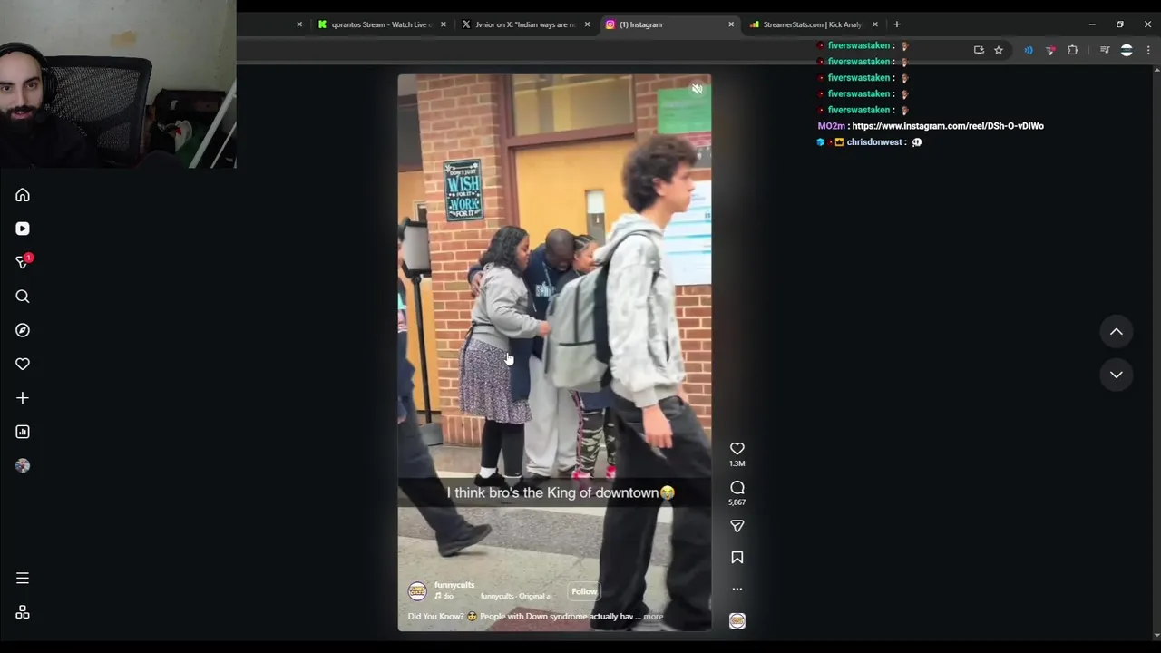The height and width of the screenshot is (653, 1161).
Task: Switch to the Jvnior on X tab
Action: (526, 24)
